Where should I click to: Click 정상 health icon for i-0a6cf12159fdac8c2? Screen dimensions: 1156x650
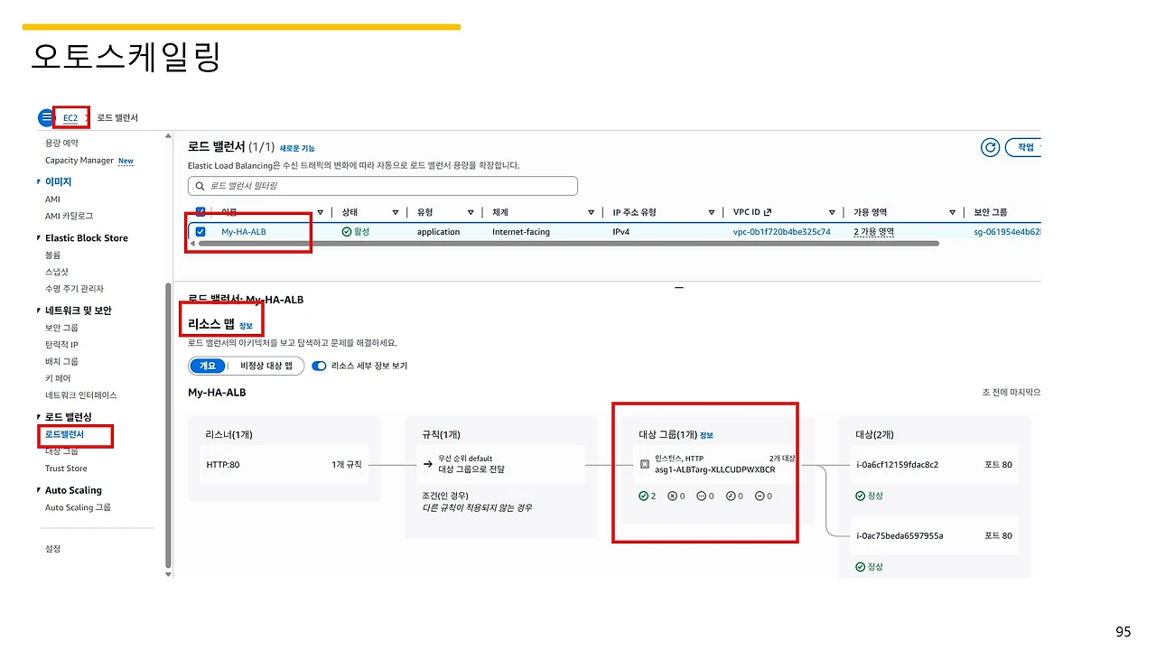click(860, 496)
